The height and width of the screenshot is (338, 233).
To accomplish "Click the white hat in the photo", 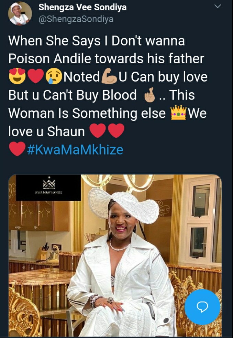I will pos(123,204).
